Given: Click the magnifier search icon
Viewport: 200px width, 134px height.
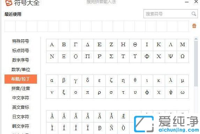Looking at the screenshot, I should [x=194, y=14].
